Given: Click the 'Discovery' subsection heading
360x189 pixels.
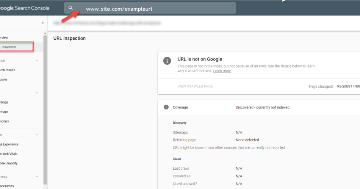Looking at the screenshot, I should point(180,123).
